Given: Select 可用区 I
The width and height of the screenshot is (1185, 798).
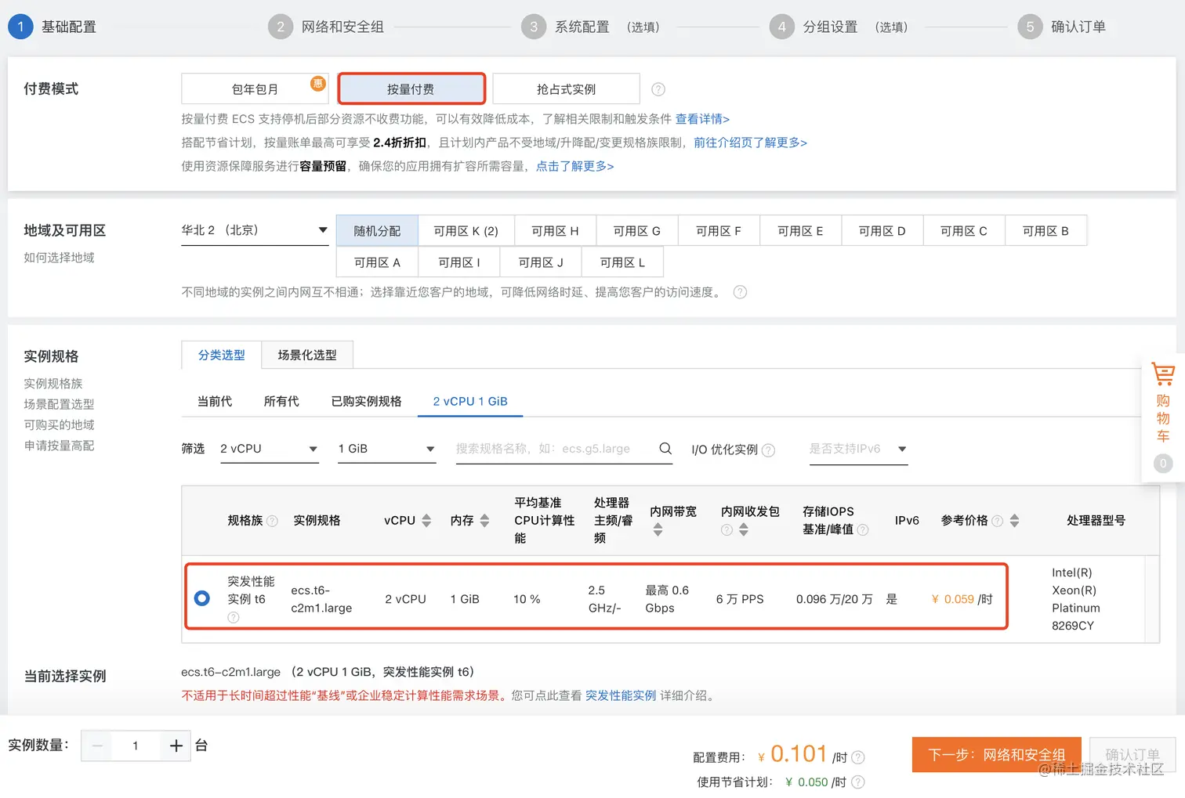Looking at the screenshot, I should click(x=459, y=262).
